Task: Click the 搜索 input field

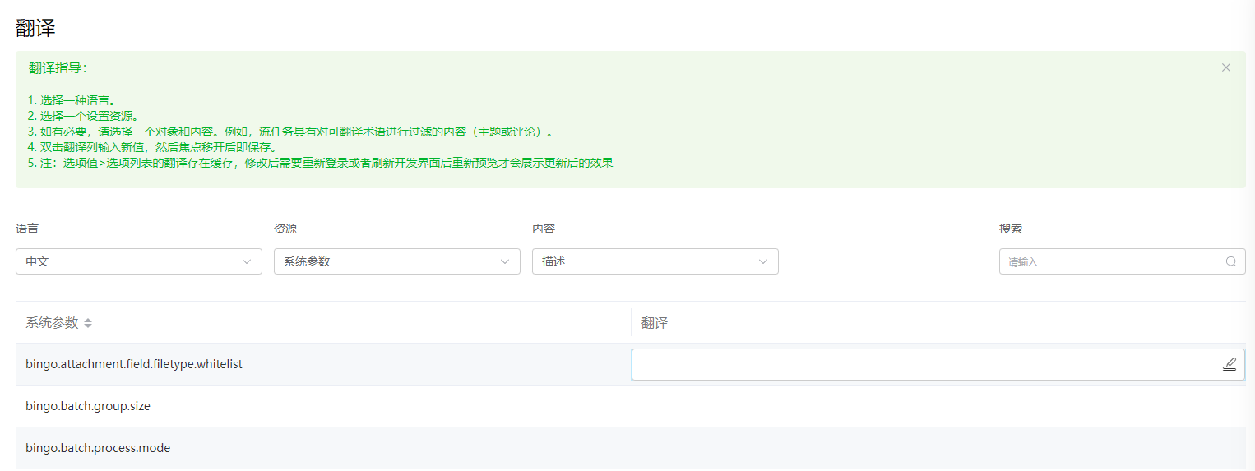Action: pyautogui.click(x=1123, y=261)
